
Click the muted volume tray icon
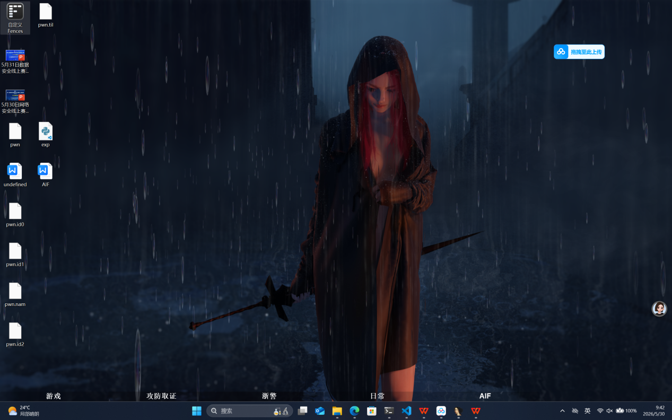pyautogui.click(x=609, y=411)
